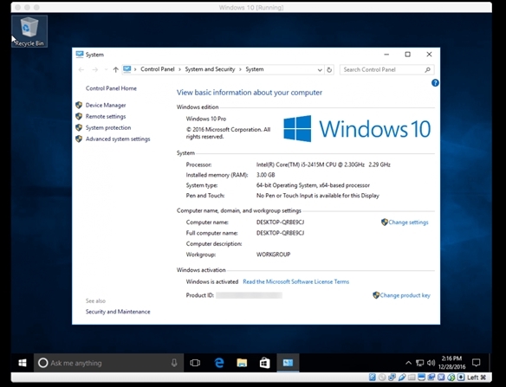The width and height of the screenshot is (506, 387).
Task: Click Change settings for computer name
Action: (x=408, y=223)
